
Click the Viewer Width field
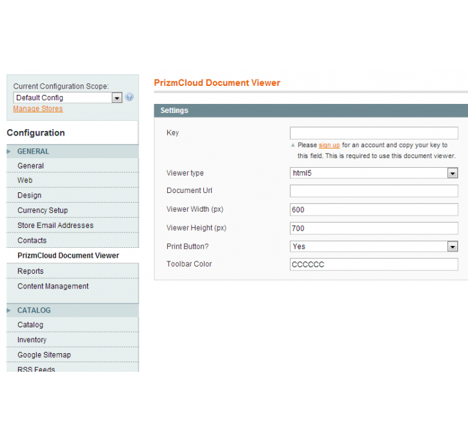[374, 210]
